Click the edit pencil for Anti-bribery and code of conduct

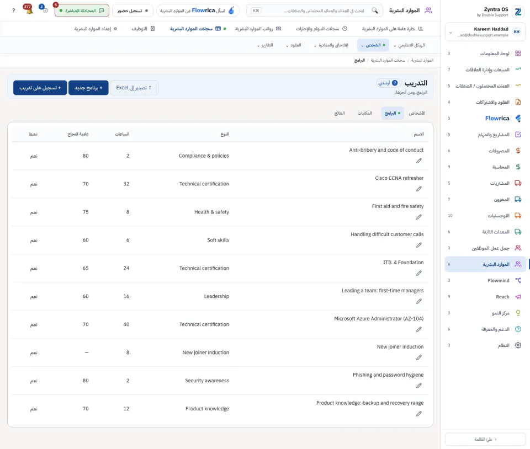[419, 161]
